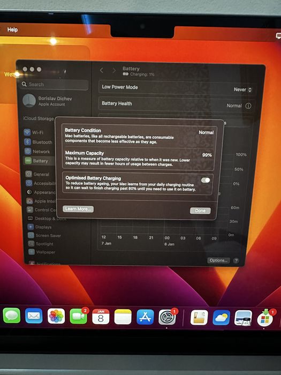The width and height of the screenshot is (281, 375).
Task: Click the Charging: 1% status text
Action: pos(142,74)
